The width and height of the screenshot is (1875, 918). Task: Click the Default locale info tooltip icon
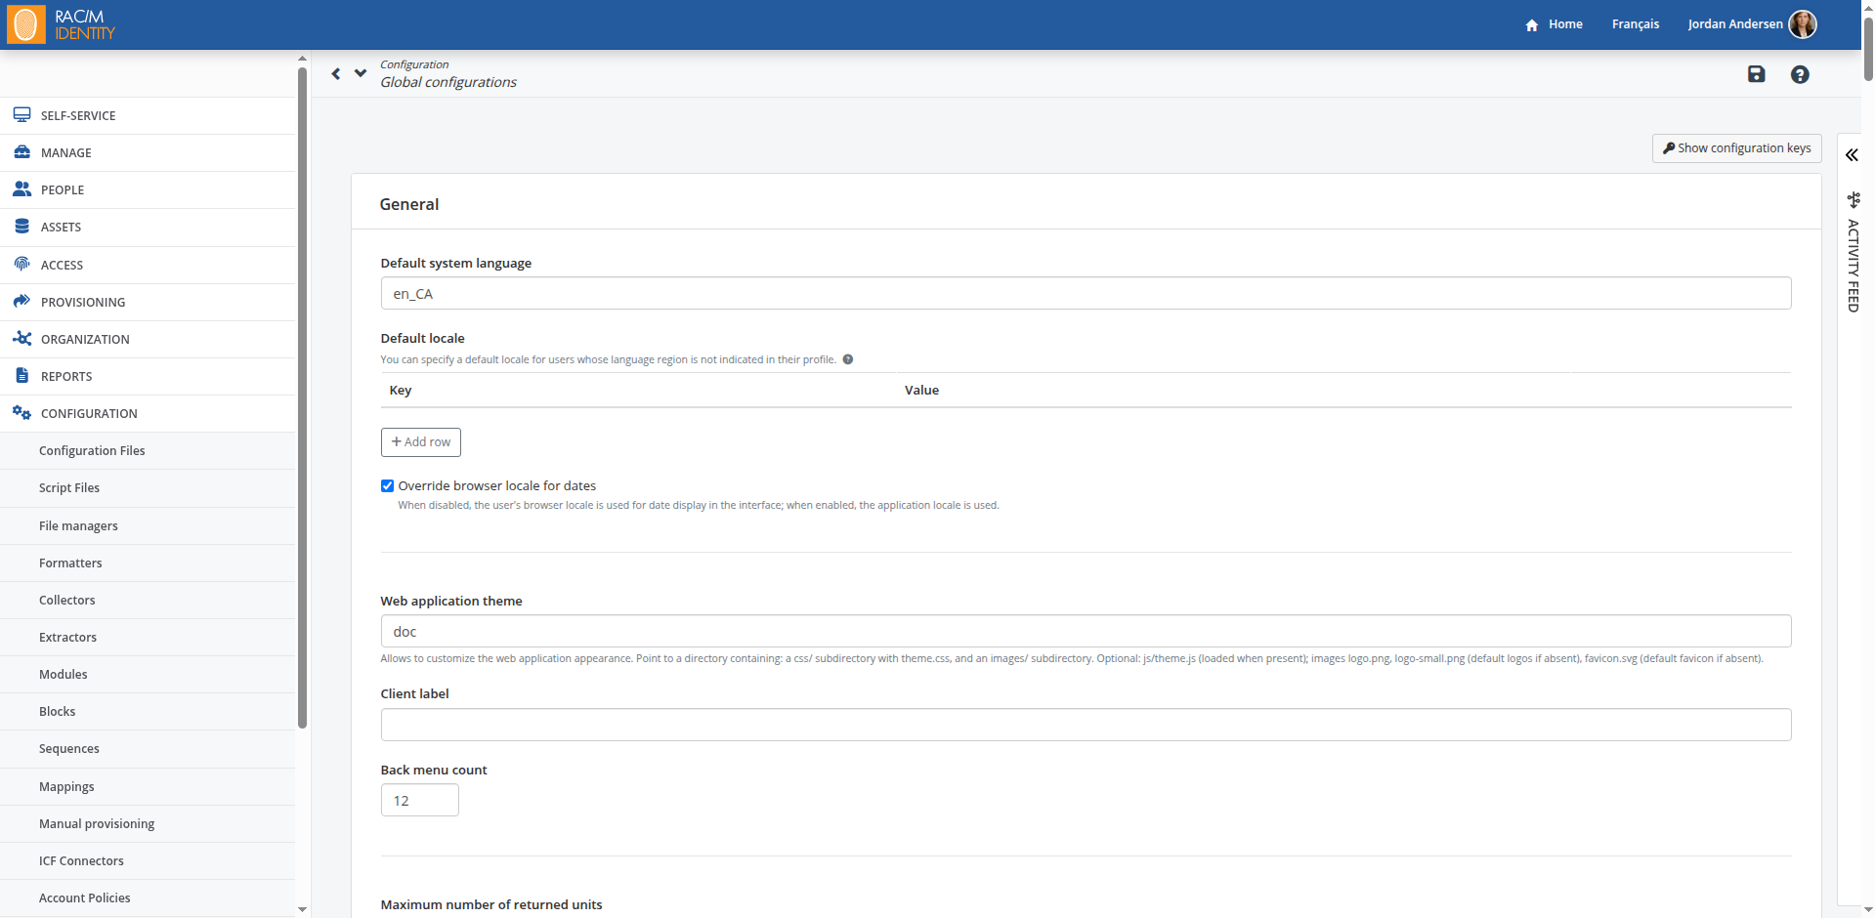pyautogui.click(x=848, y=359)
